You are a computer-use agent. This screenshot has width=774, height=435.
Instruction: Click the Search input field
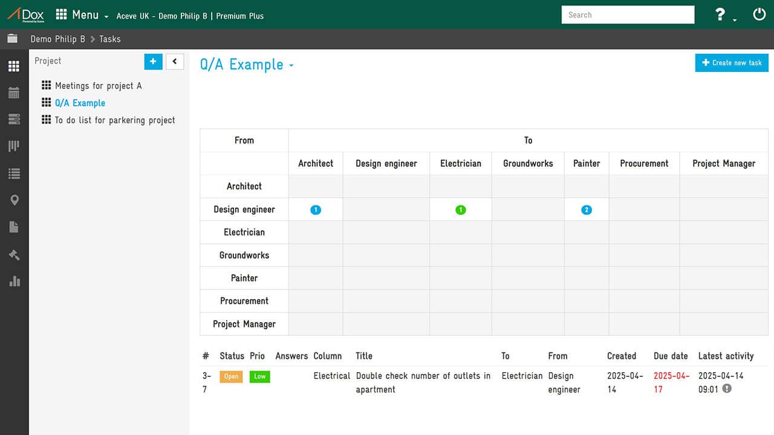(628, 15)
